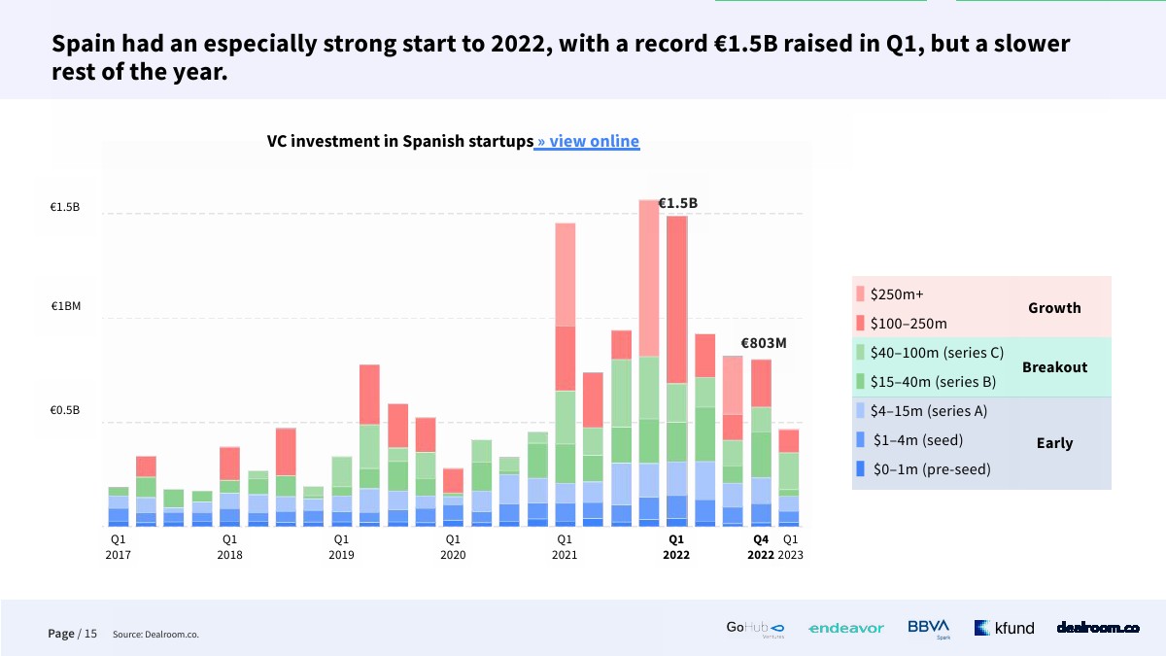Select the $250m+ legend swatch
This screenshot has height=656, width=1166.
click(x=860, y=294)
